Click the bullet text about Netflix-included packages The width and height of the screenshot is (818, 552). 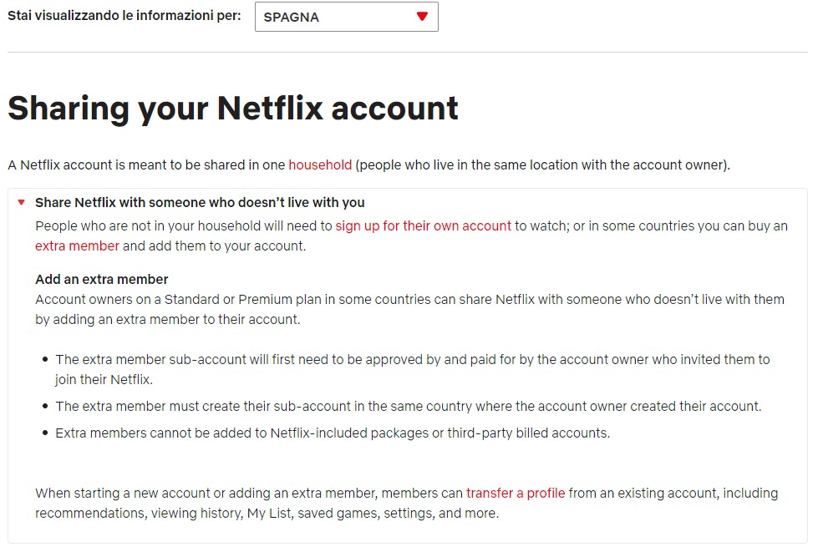[x=333, y=433]
